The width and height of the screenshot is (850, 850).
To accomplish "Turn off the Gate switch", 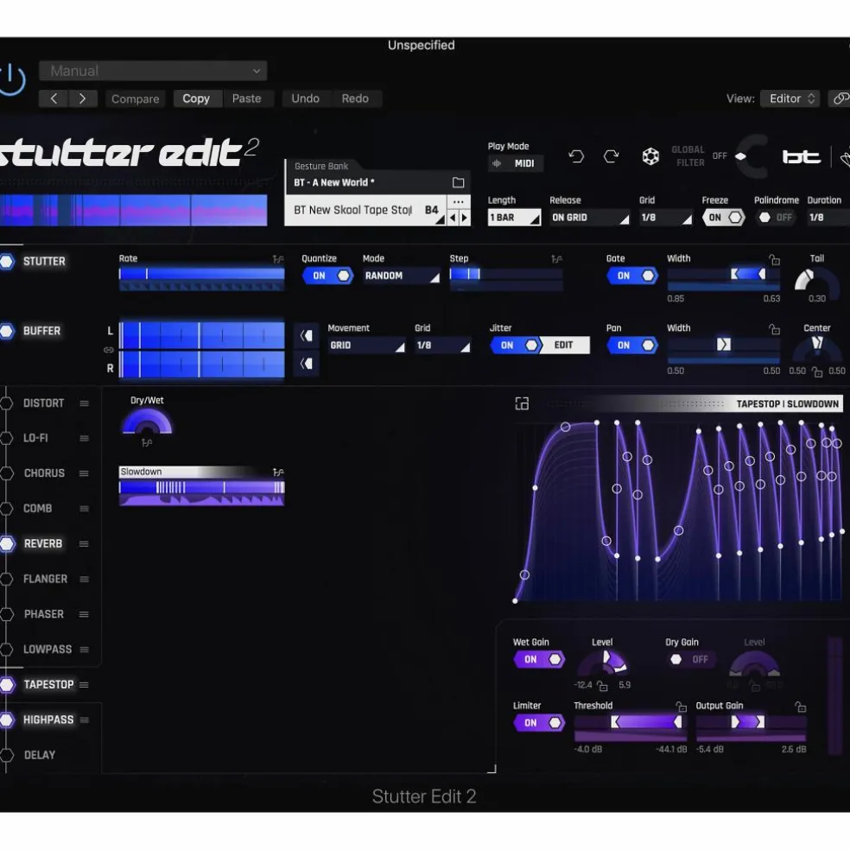I will click(x=632, y=276).
